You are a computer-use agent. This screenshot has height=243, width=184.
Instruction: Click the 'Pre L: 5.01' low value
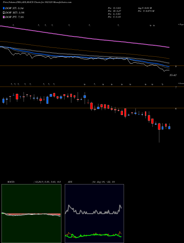coord(114,14)
